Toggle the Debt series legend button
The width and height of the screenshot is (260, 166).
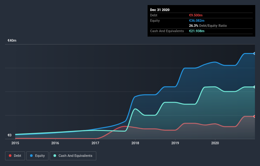15,156
